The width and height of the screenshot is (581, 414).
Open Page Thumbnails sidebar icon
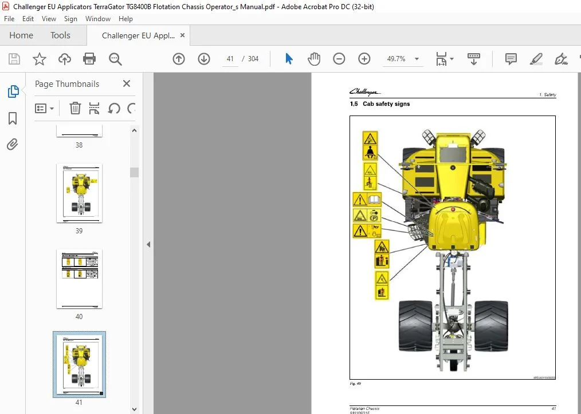[13, 91]
